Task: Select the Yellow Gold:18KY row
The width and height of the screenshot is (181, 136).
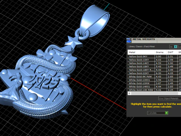Action: [x=154, y=66]
